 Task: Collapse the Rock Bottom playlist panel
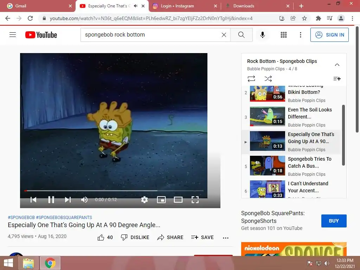pyautogui.click(x=337, y=65)
